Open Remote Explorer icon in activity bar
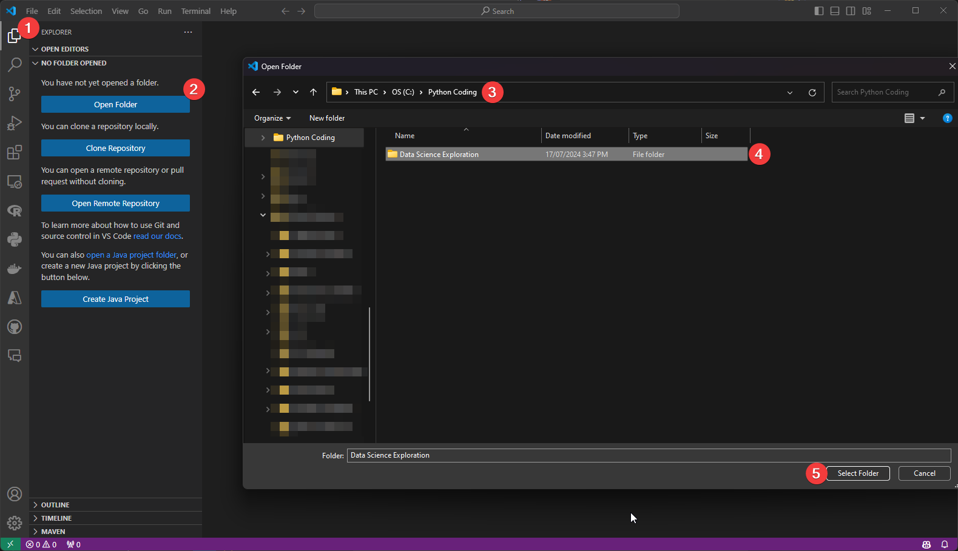Viewport: 958px width, 551px height. [15, 181]
